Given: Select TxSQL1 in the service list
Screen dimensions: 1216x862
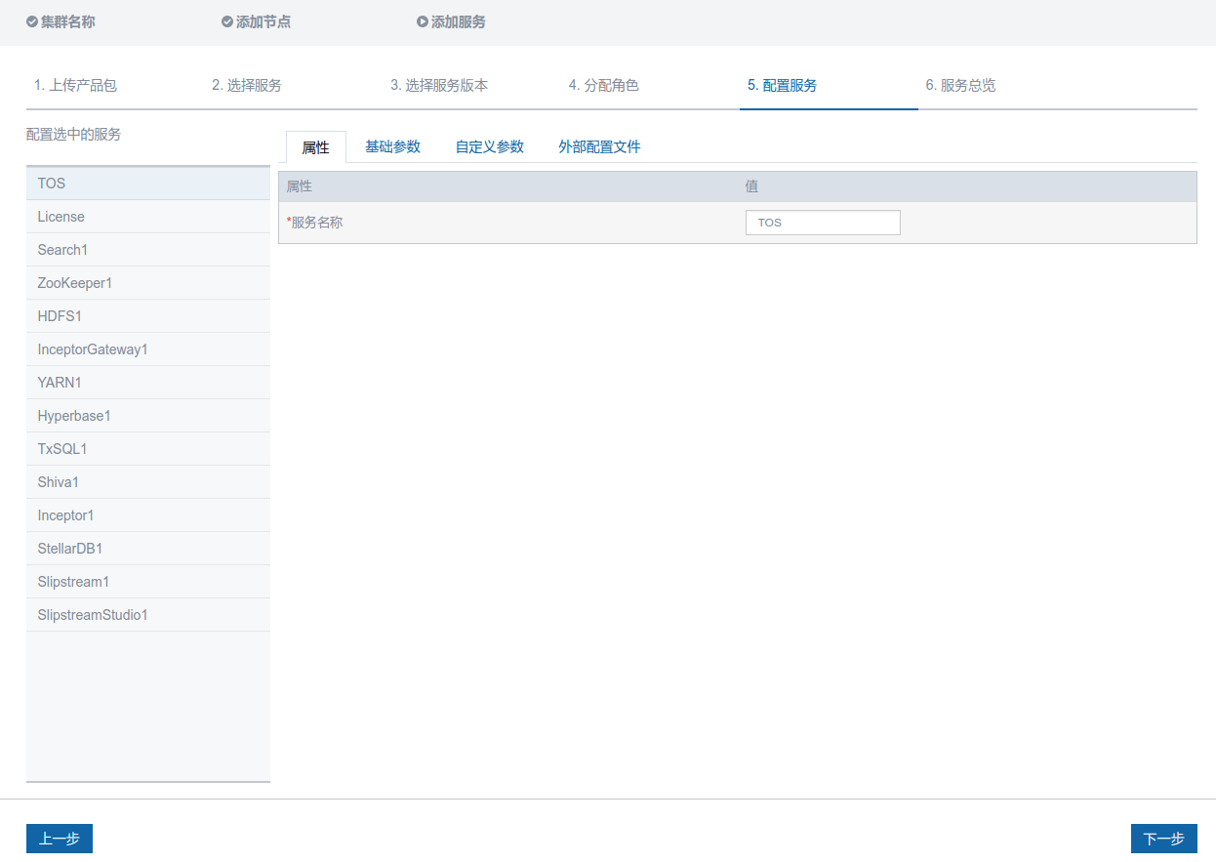Looking at the screenshot, I should (148, 449).
